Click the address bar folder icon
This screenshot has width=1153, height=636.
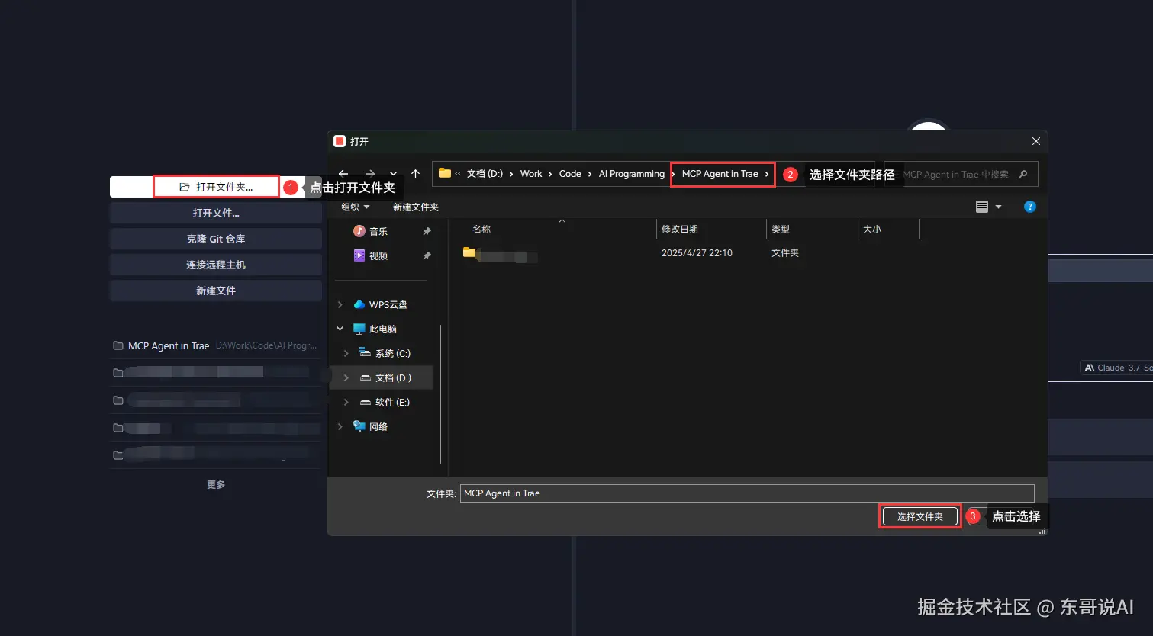click(x=445, y=173)
